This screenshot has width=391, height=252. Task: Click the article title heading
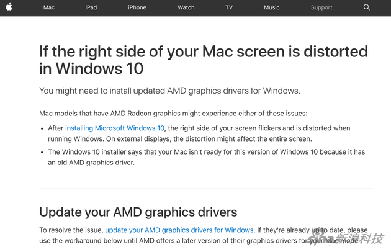click(x=203, y=60)
